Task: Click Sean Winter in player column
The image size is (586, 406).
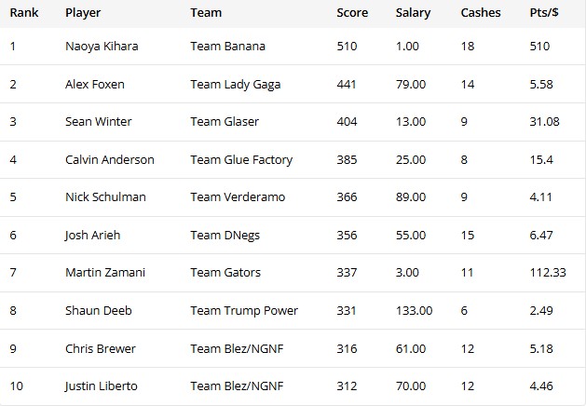Action: point(99,122)
